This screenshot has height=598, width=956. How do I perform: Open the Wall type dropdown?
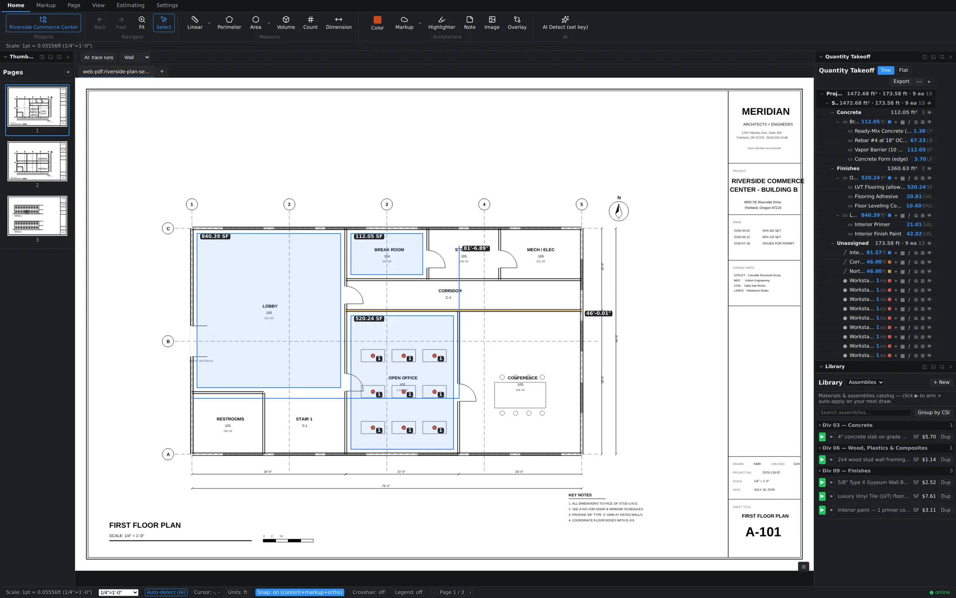(x=135, y=57)
